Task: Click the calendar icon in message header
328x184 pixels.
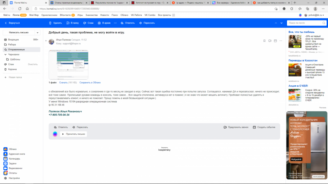Action: [x=275, y=41]
